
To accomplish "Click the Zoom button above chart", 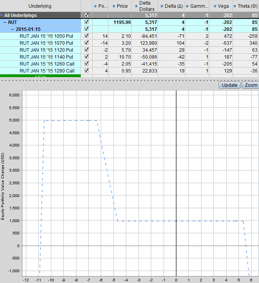I will coord(251,85).
